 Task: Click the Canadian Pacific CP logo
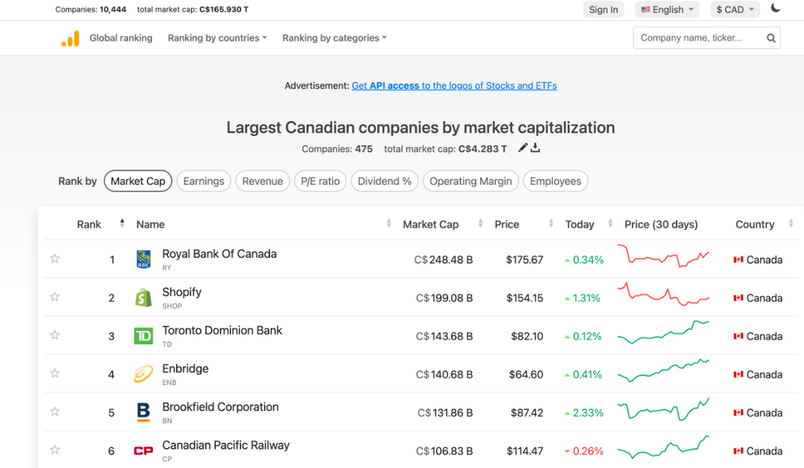(144, 450)
